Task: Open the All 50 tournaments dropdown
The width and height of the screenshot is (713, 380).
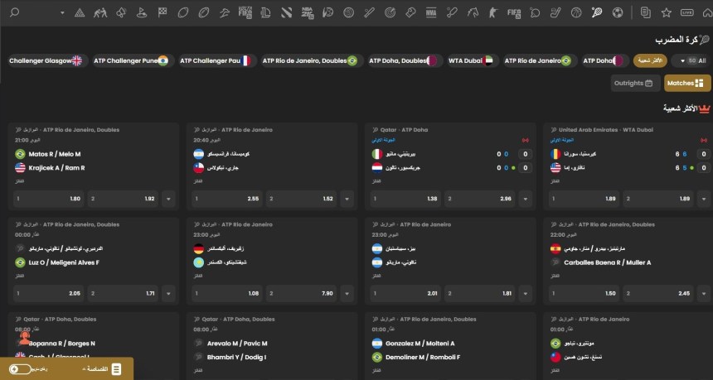Action: click(691, 60)
